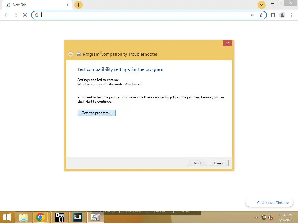Click the Test the program button

96,113
